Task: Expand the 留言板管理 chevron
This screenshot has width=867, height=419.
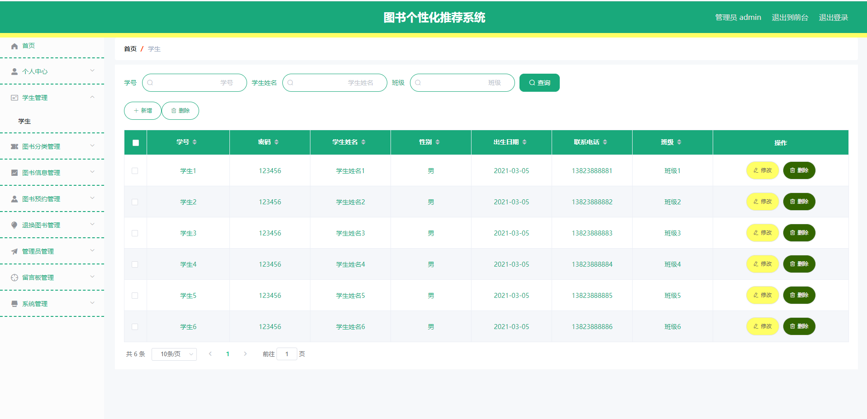Action: [x=92, y=277]
